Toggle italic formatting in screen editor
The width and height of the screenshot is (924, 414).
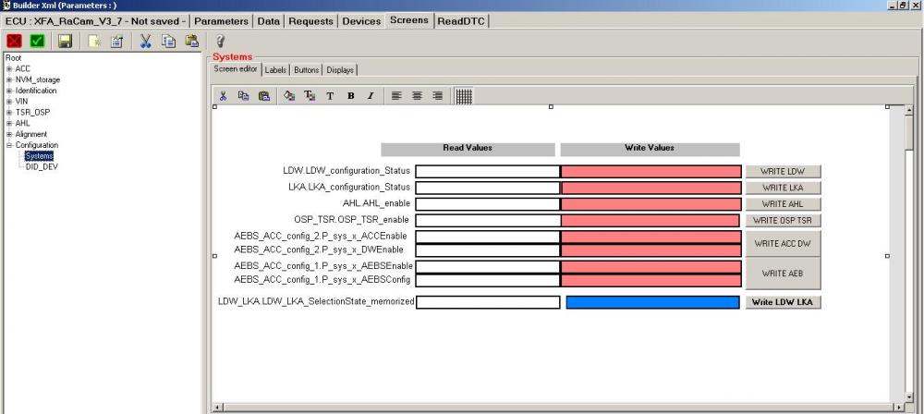(371, 96)
